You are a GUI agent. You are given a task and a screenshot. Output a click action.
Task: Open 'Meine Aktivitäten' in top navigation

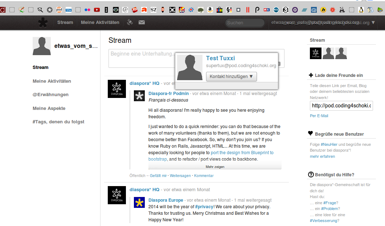pyautogui.click(x=100, y=22)
